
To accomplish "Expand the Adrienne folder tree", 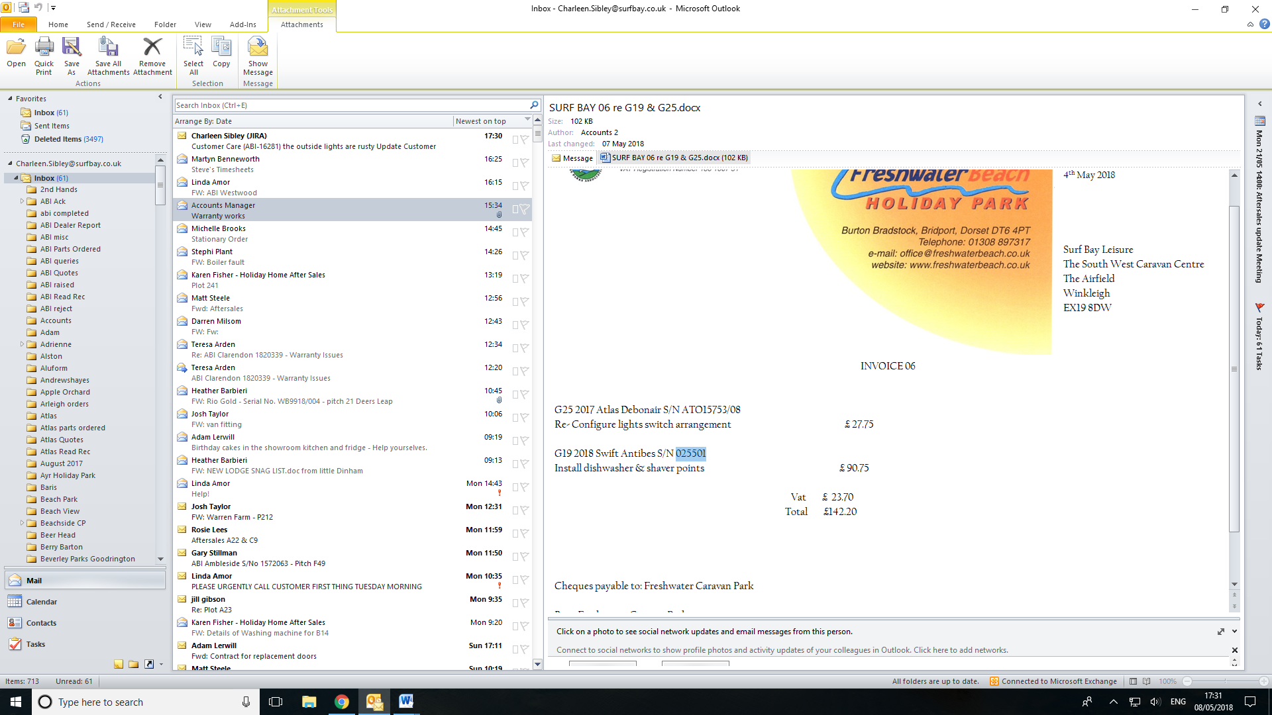I will tap(22, 344).
